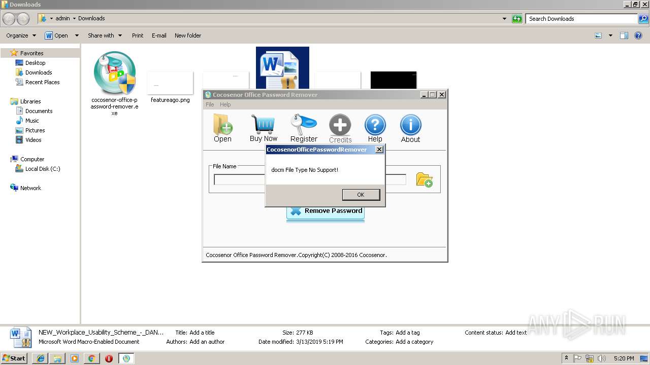Click Add a tag in details pane
This screenshot has height=365, width=650.
point(408,333)
